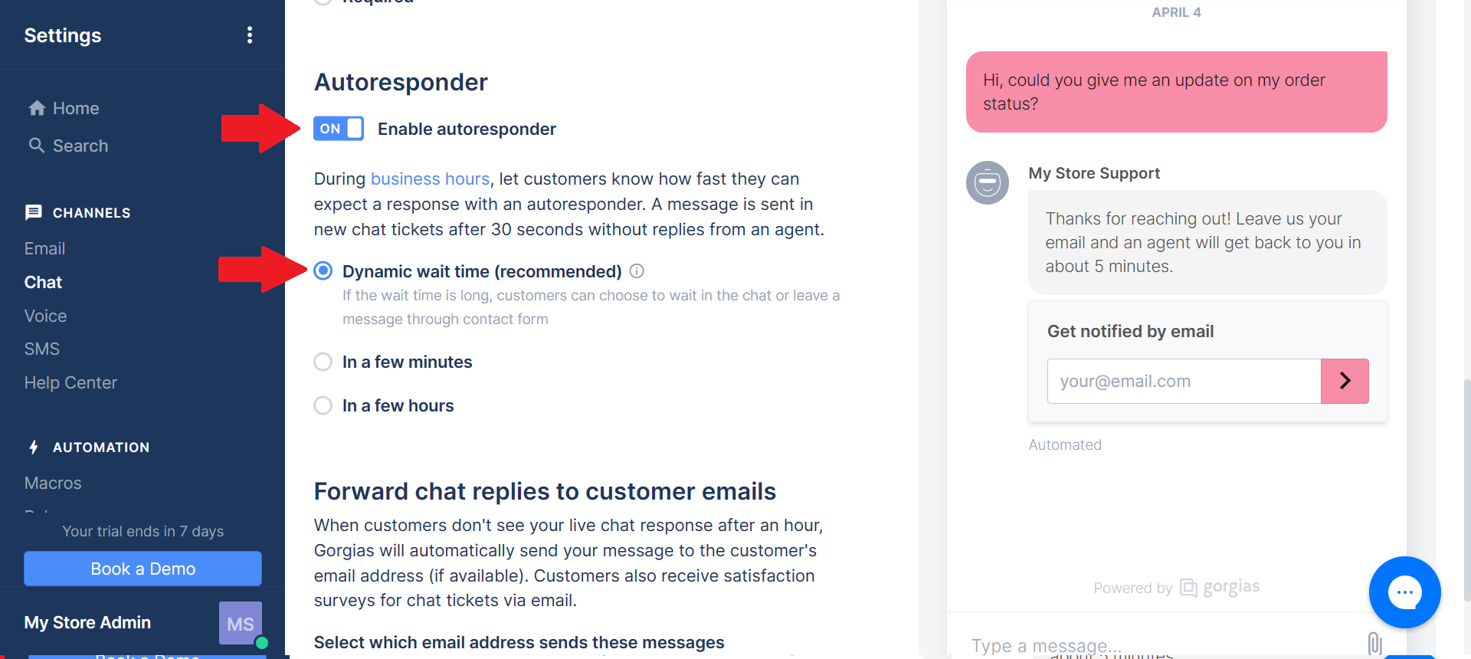Select the In a few minutes option
Viewport: 1471px width, 659px height.
tap(323, 362)
